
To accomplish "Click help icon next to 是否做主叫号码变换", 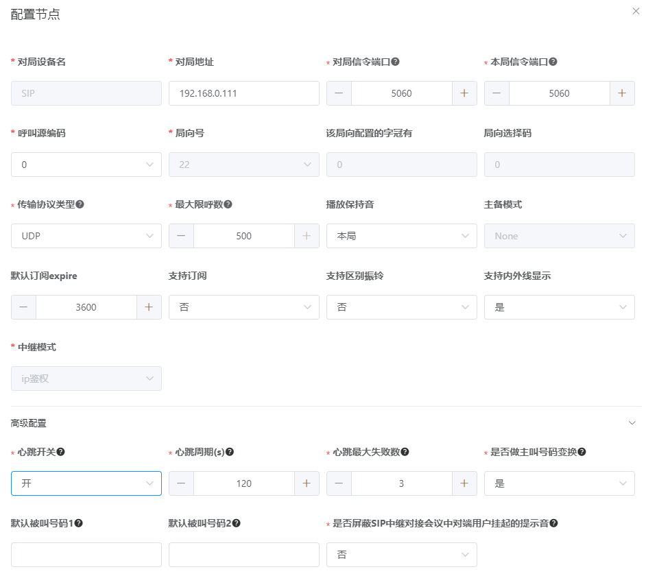I will click(x=582, y=452).
